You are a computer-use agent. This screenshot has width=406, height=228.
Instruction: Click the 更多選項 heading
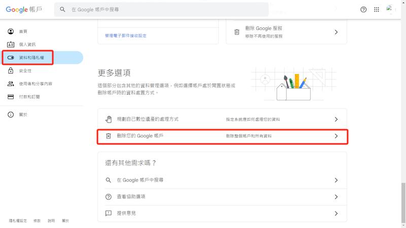[x=114, y=73]
